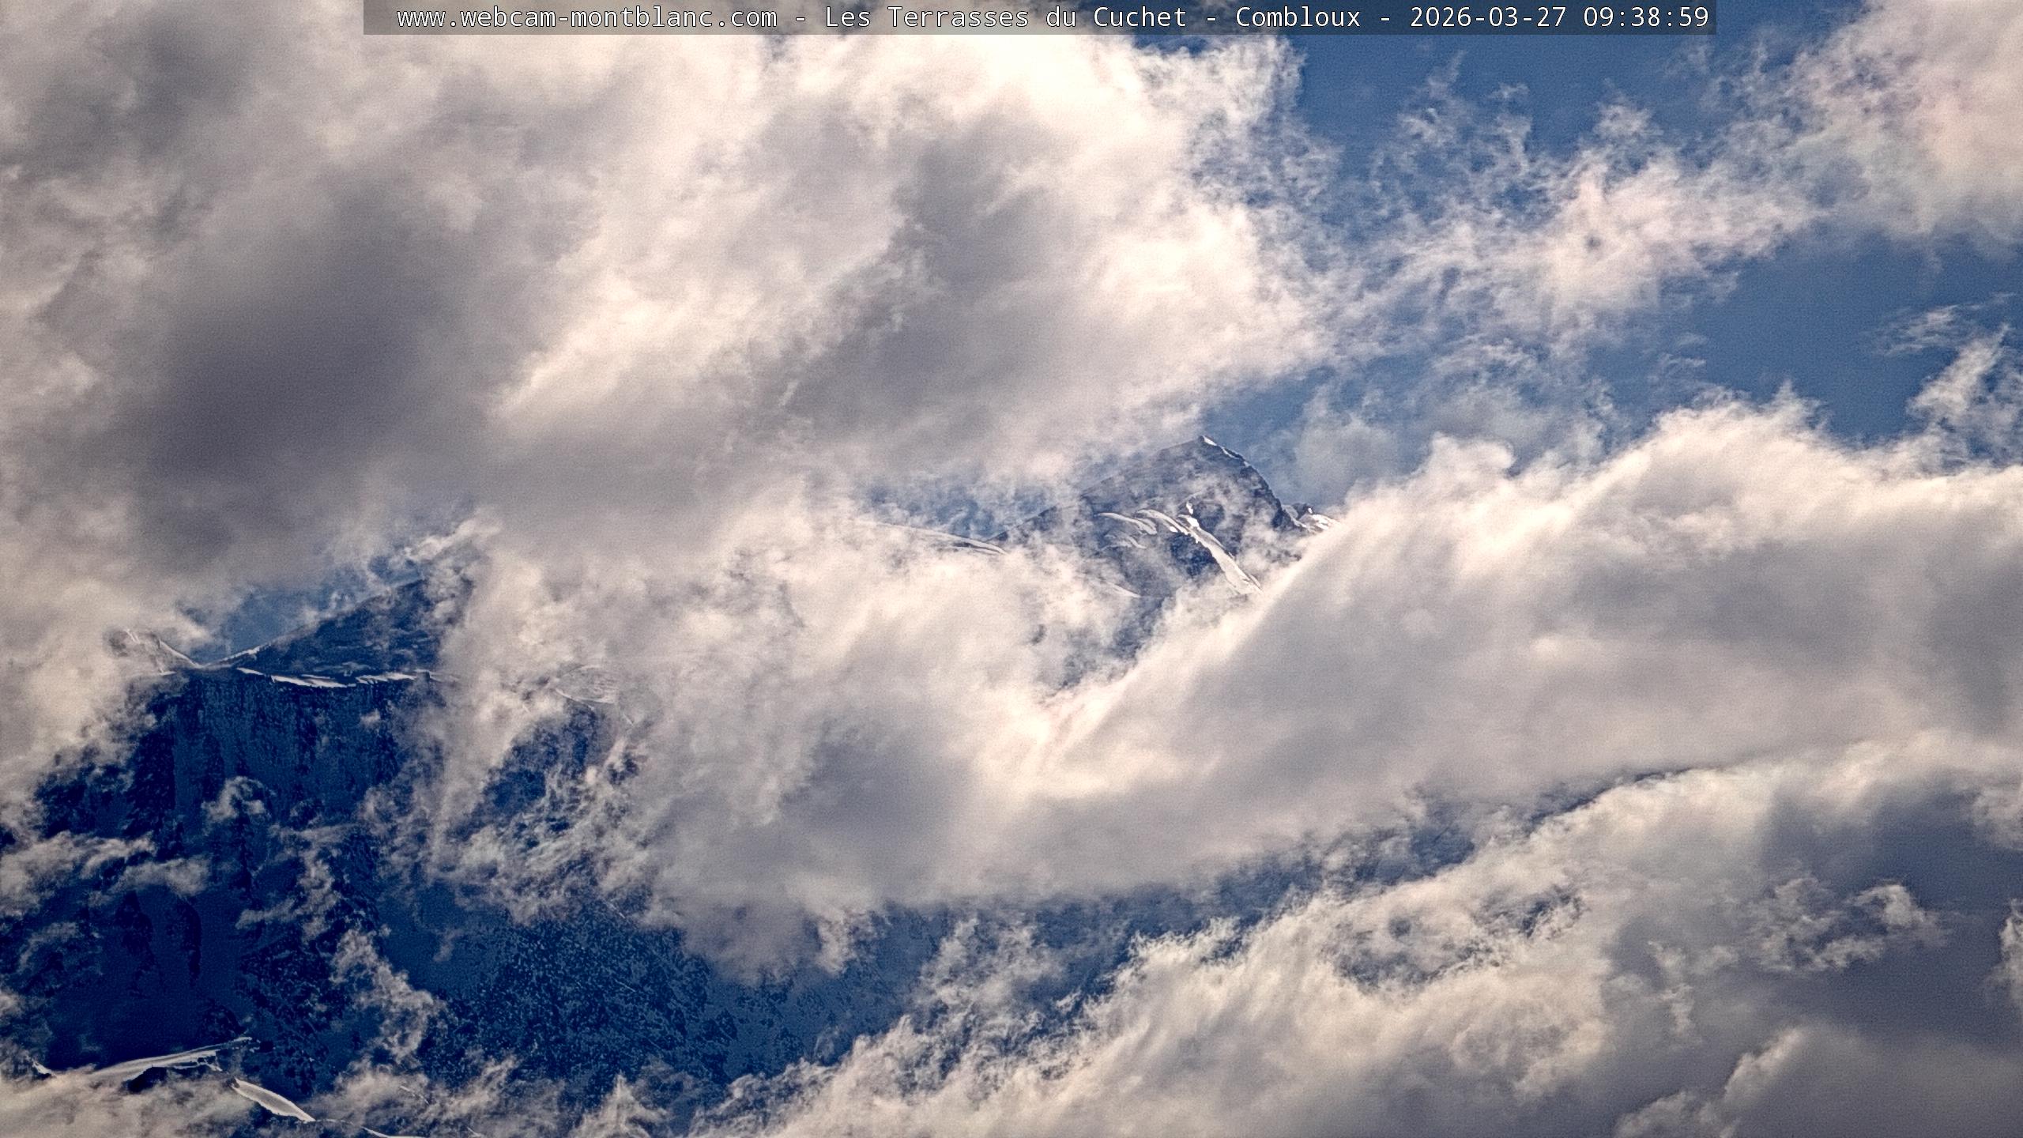The image size is (2023, 1138).
Task: Click the 09:38:59 time stamp
Action: tap(1645, 17)
